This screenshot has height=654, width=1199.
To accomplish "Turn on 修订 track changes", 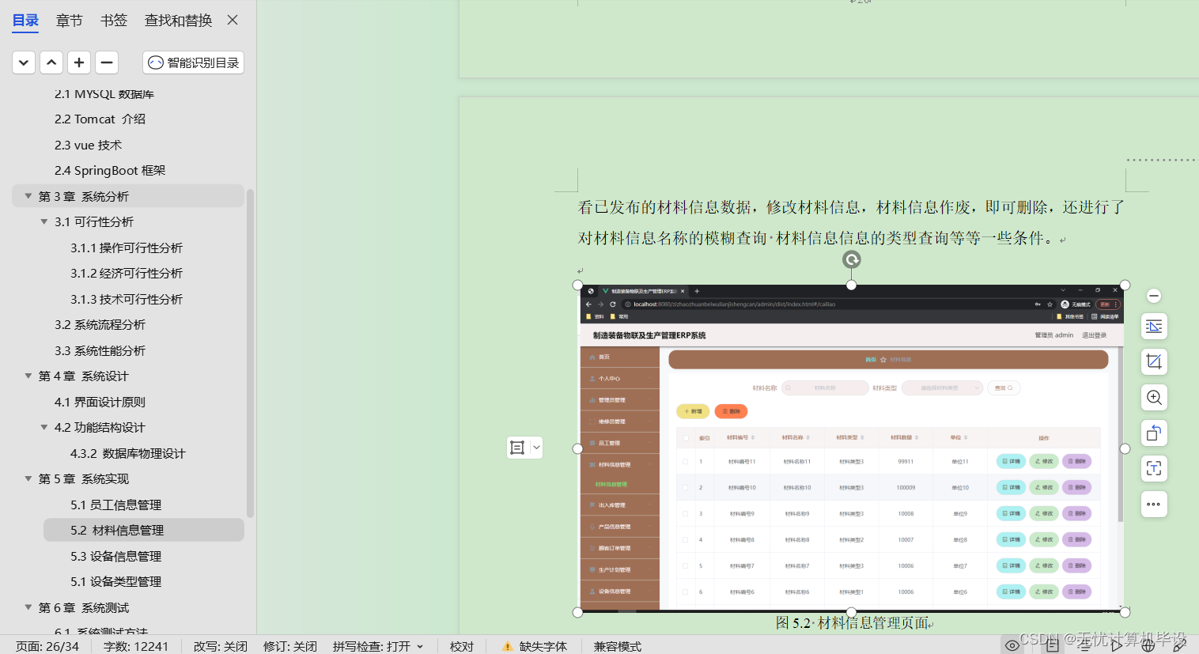I will [289, 646].
